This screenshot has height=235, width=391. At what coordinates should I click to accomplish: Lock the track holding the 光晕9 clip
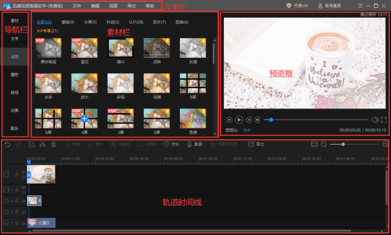click(x=16, y=223)
